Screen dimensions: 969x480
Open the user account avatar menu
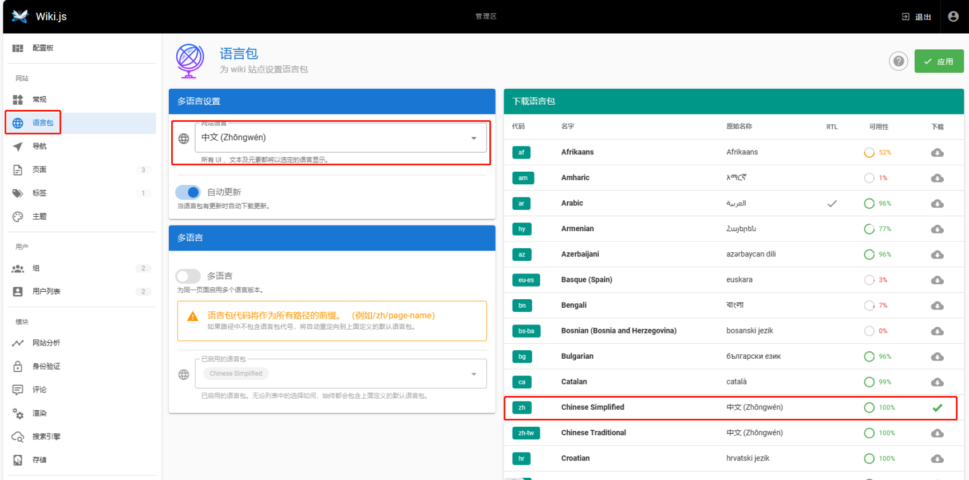(x=953, y=17)
